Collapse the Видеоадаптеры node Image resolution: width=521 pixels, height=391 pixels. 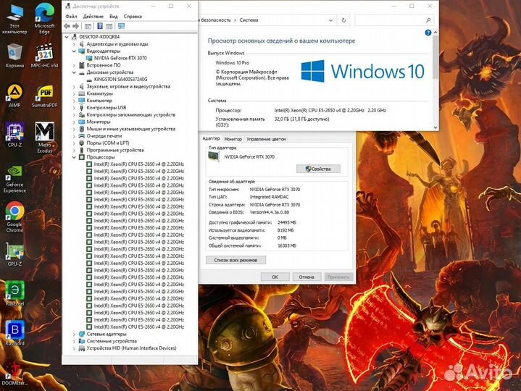pyautogui.click(x=74, y=51)
